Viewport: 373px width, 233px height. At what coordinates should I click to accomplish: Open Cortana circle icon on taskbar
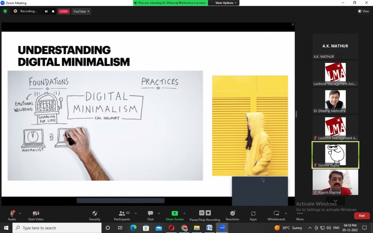(x=108, y=228)
